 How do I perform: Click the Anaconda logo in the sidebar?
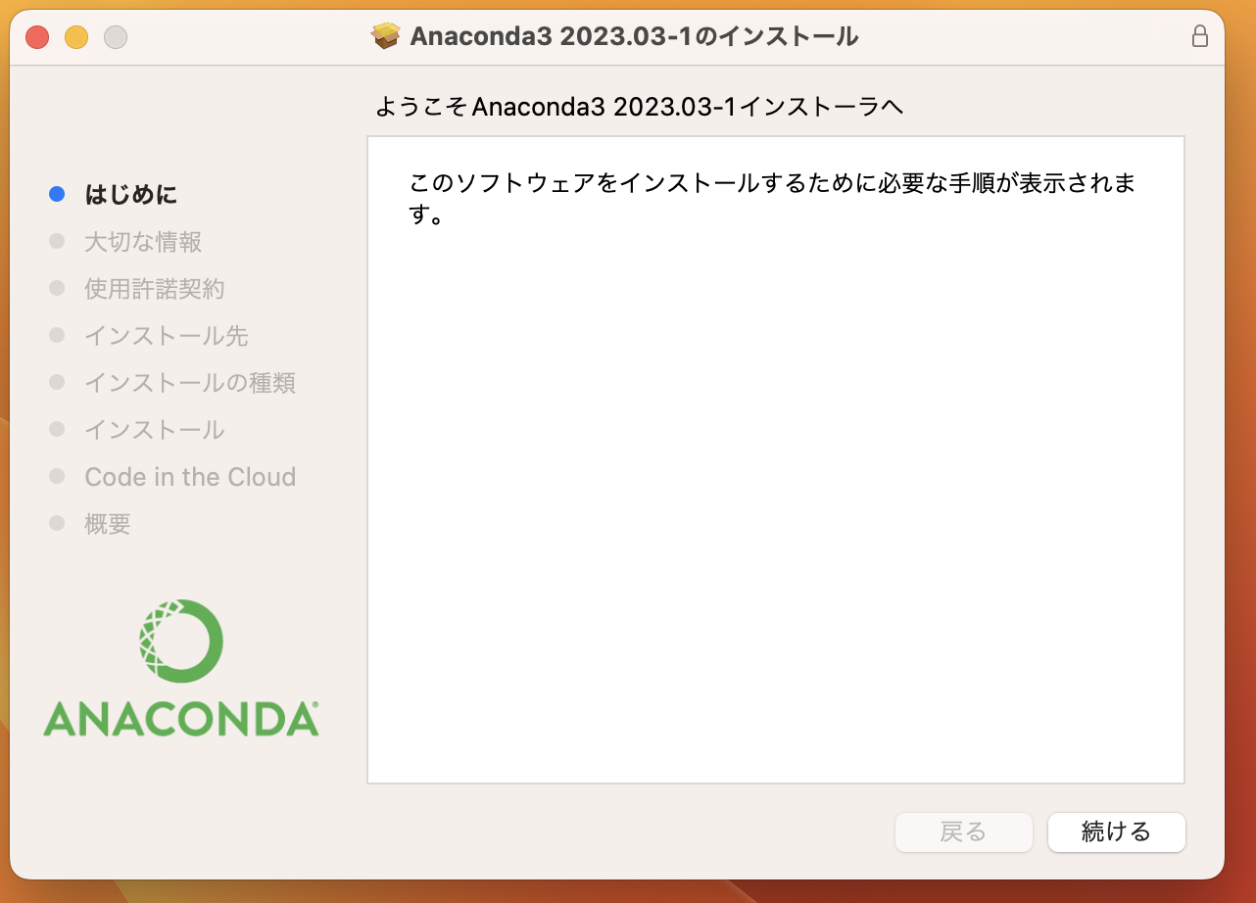(x=180, y=666)
